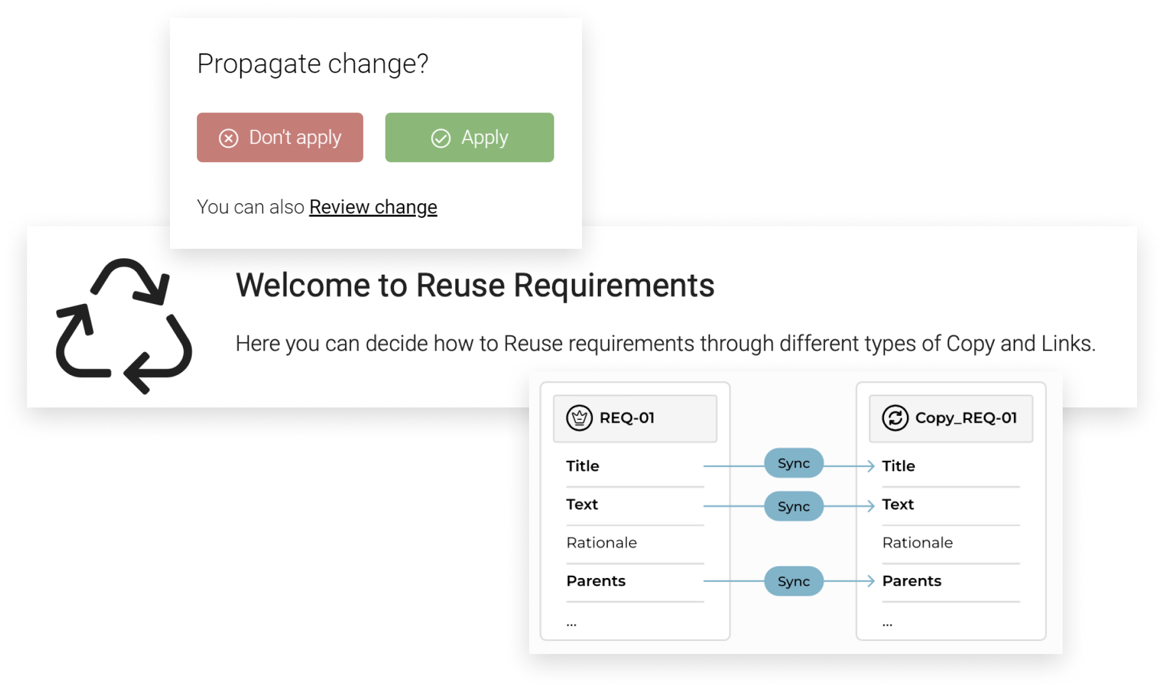The width and height of the screenshot is (1164, 690).
Task: Click the Sync pill for Text
Action: pos(794,506)
